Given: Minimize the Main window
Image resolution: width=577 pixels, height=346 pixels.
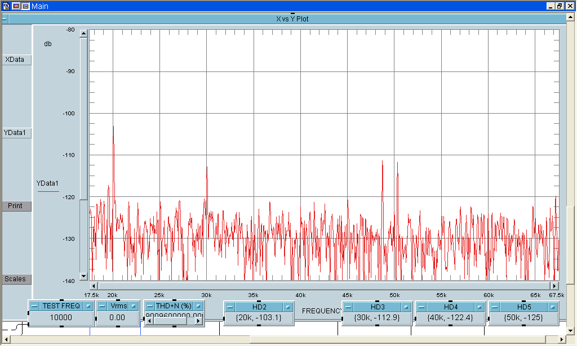Looking at the screenshot, I should click(550, 6).
